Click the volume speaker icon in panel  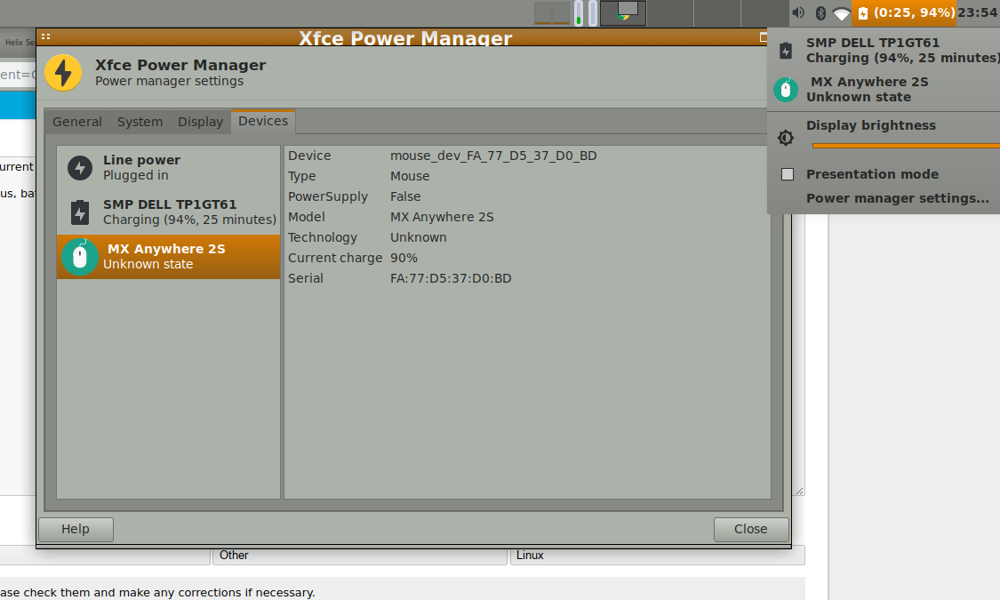click(798, 12)
